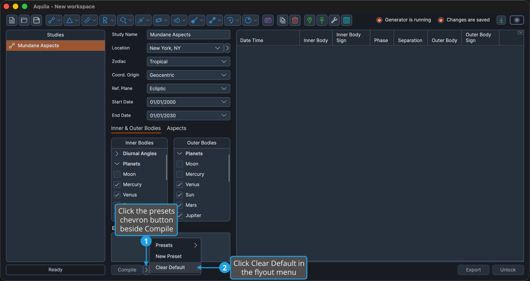The width and height of the screenshot is (530, 281).
Task: Click the Outer Bodies list scrollbar
Action: click(x=229, y=168)
